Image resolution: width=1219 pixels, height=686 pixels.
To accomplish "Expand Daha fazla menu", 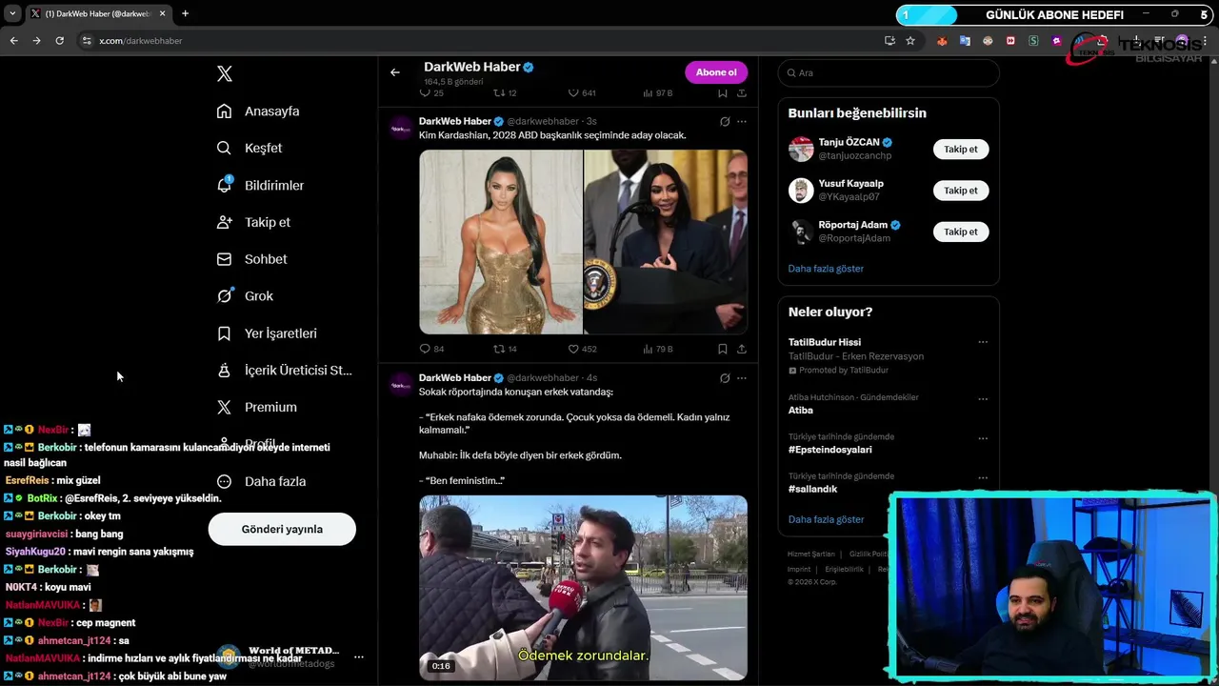I will [261, 481].
